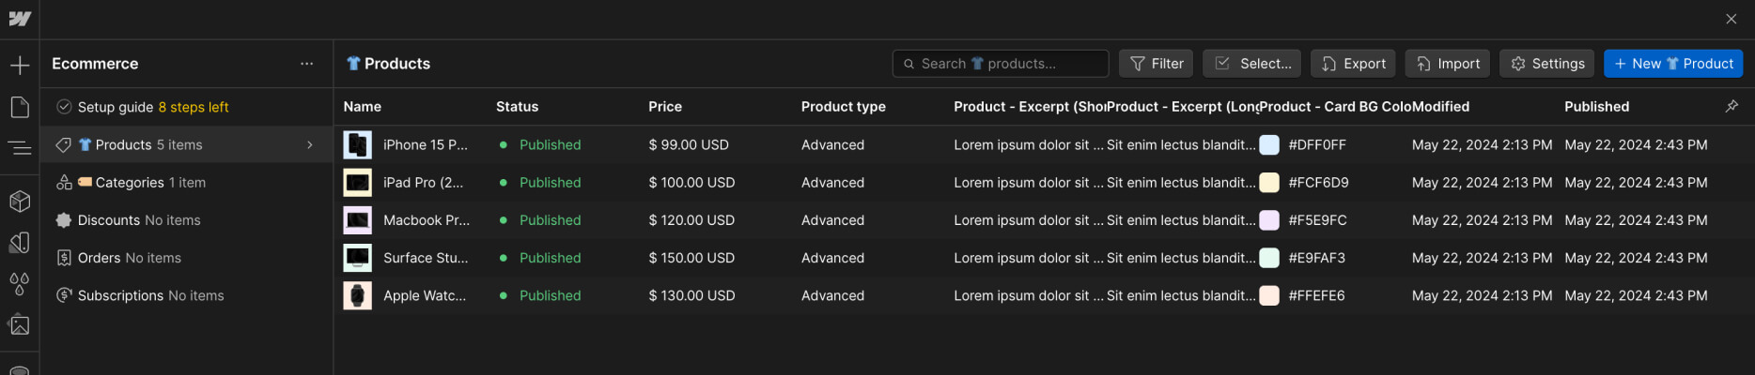This screenshot has height=375, width=1755.
Task: Click the $ 120.00 USD price cell
Action: [691, 219]
